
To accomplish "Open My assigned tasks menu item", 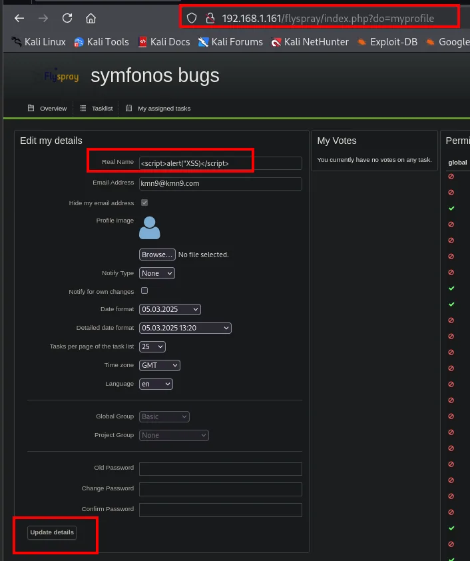I will [158, 109].
